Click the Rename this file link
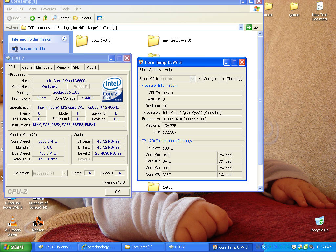Screen dimensions: 336x252 [x=32, y=49]
